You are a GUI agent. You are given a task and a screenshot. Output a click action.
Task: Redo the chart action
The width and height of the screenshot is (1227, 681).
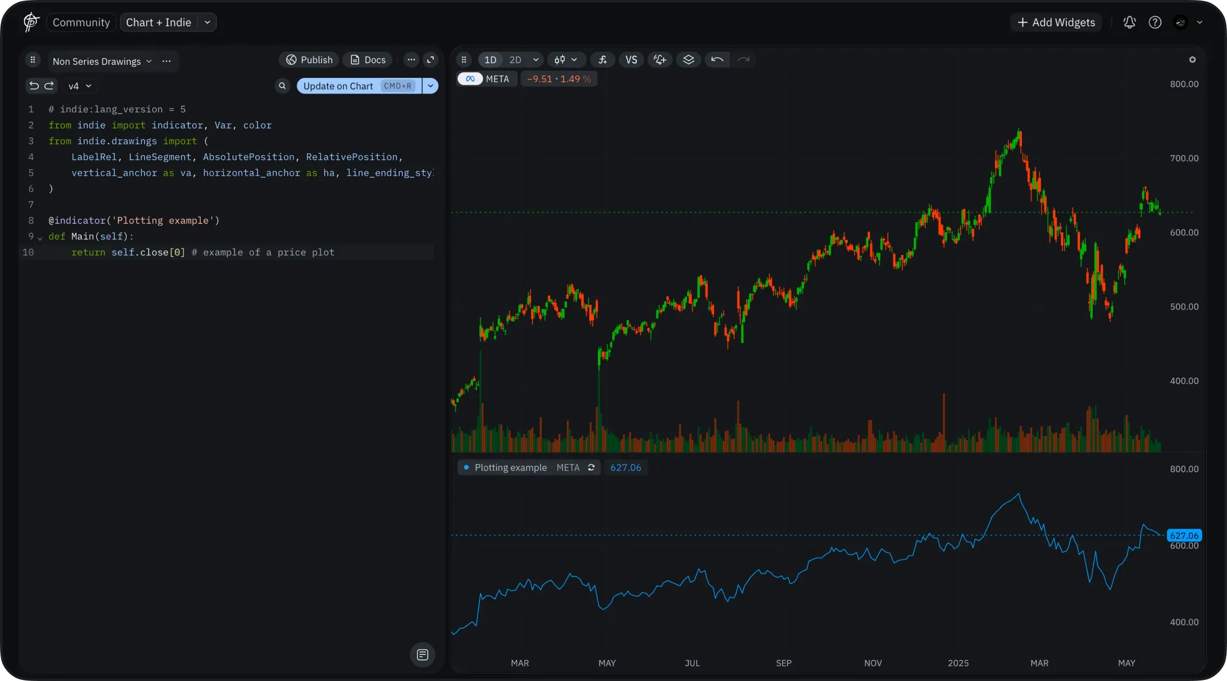point(743,60)
